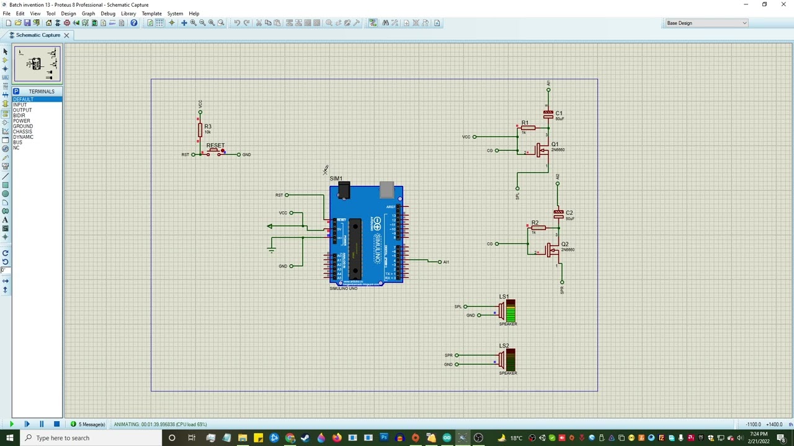Select GROUND in the terminals list
This screenshot has height=446, width=794.
(23, 126)
